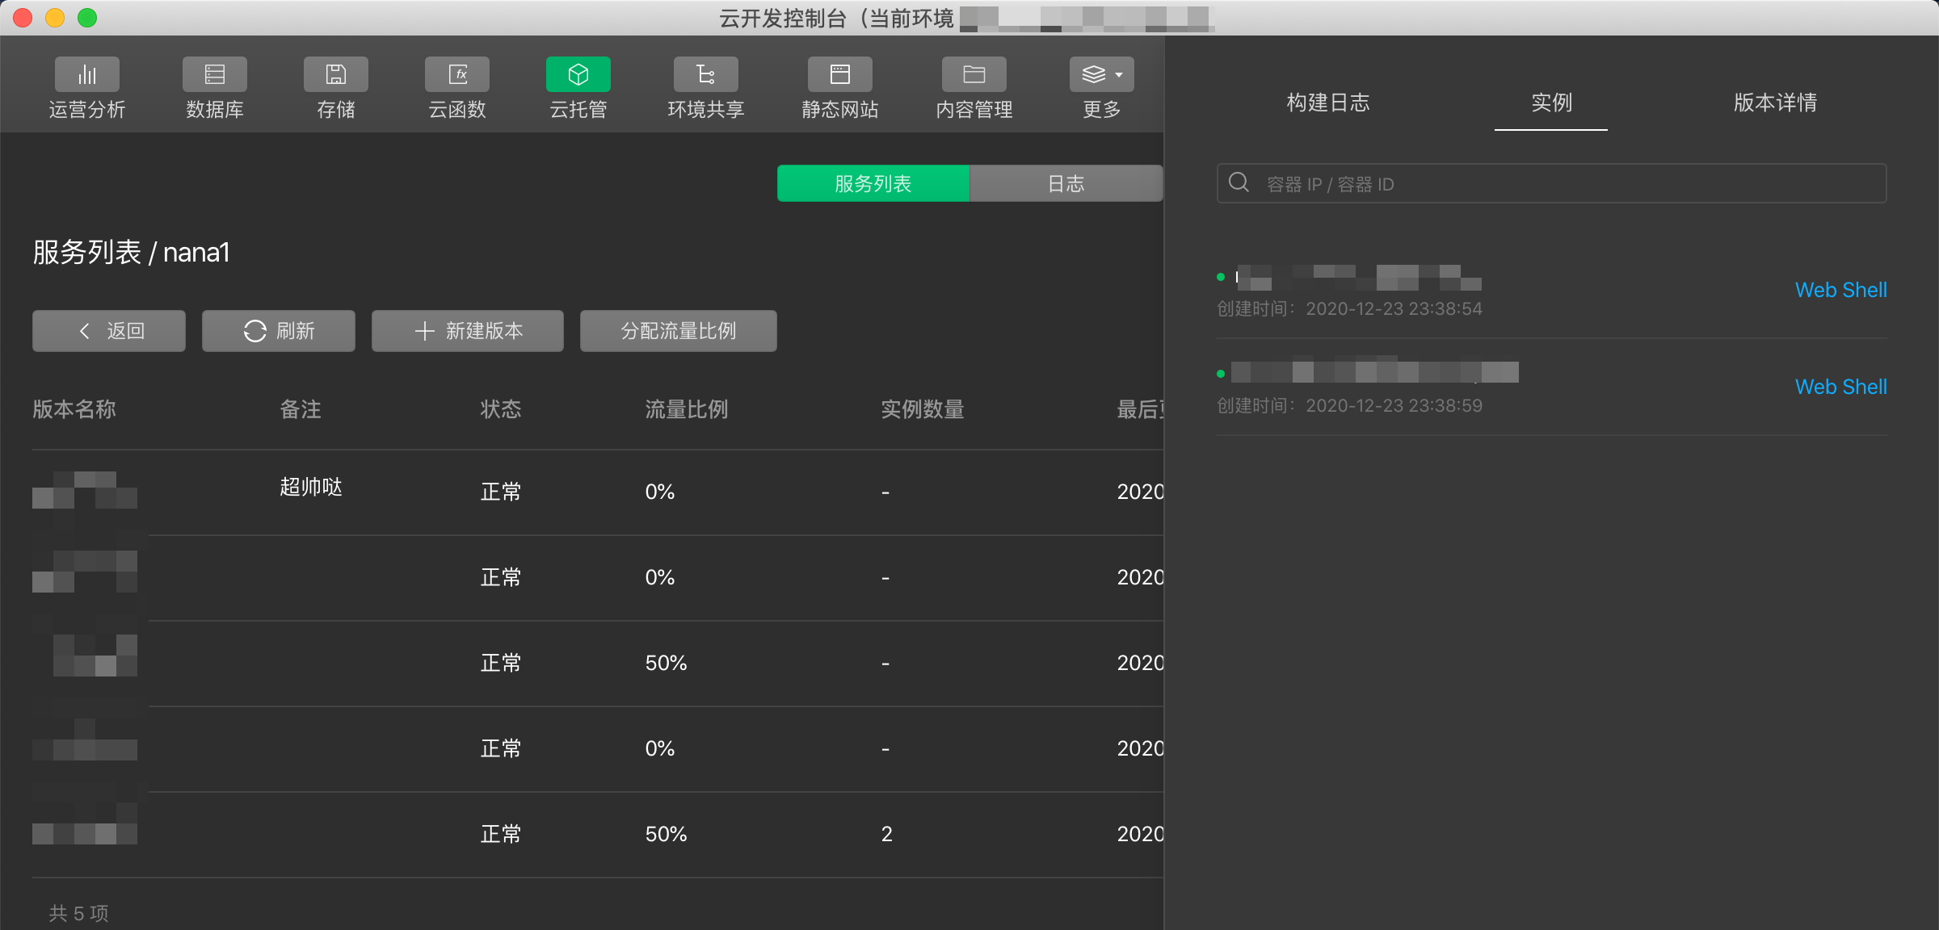Switch to the 日志 toggle segment
Image resolution: width=1939 pixels, height=930 pixels.
(1066, 183)
